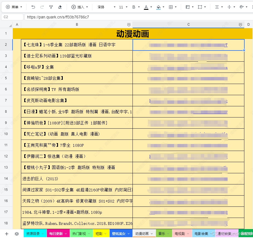
Task: Undo the last action
Action: point(33,7)
